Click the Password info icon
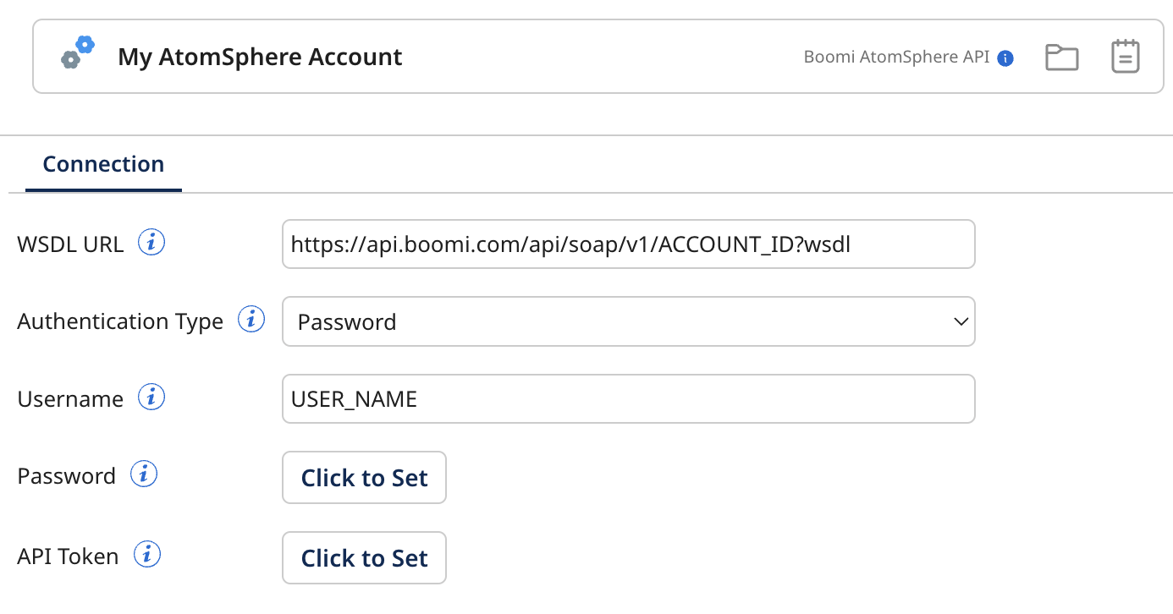1173x614 pixels. pyautogui.click(x=144, y=474)
